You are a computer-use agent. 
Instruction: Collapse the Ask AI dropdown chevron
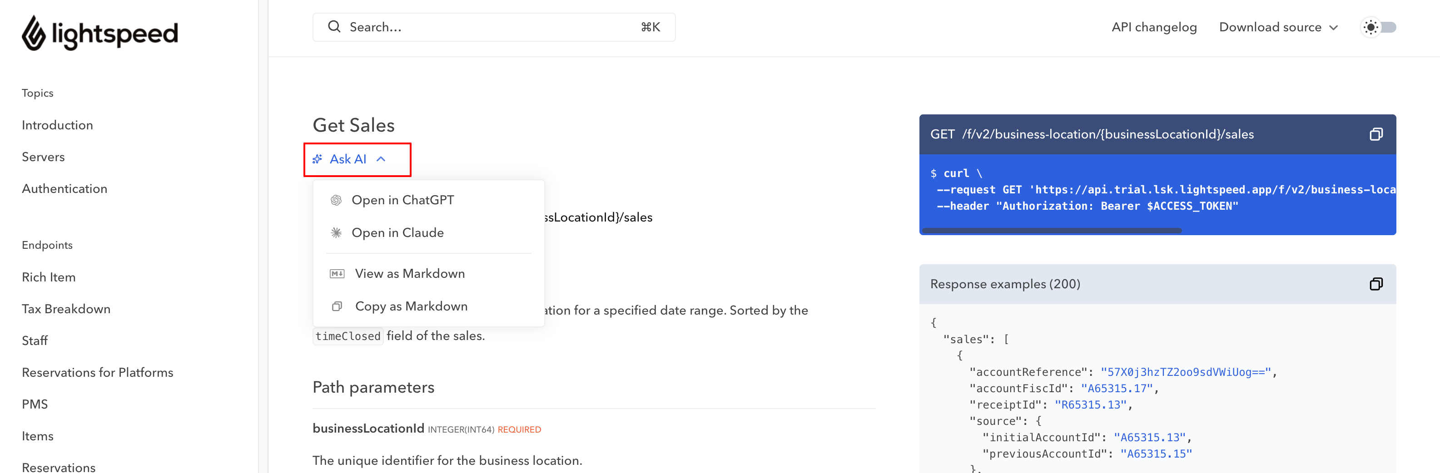point(381,159)
